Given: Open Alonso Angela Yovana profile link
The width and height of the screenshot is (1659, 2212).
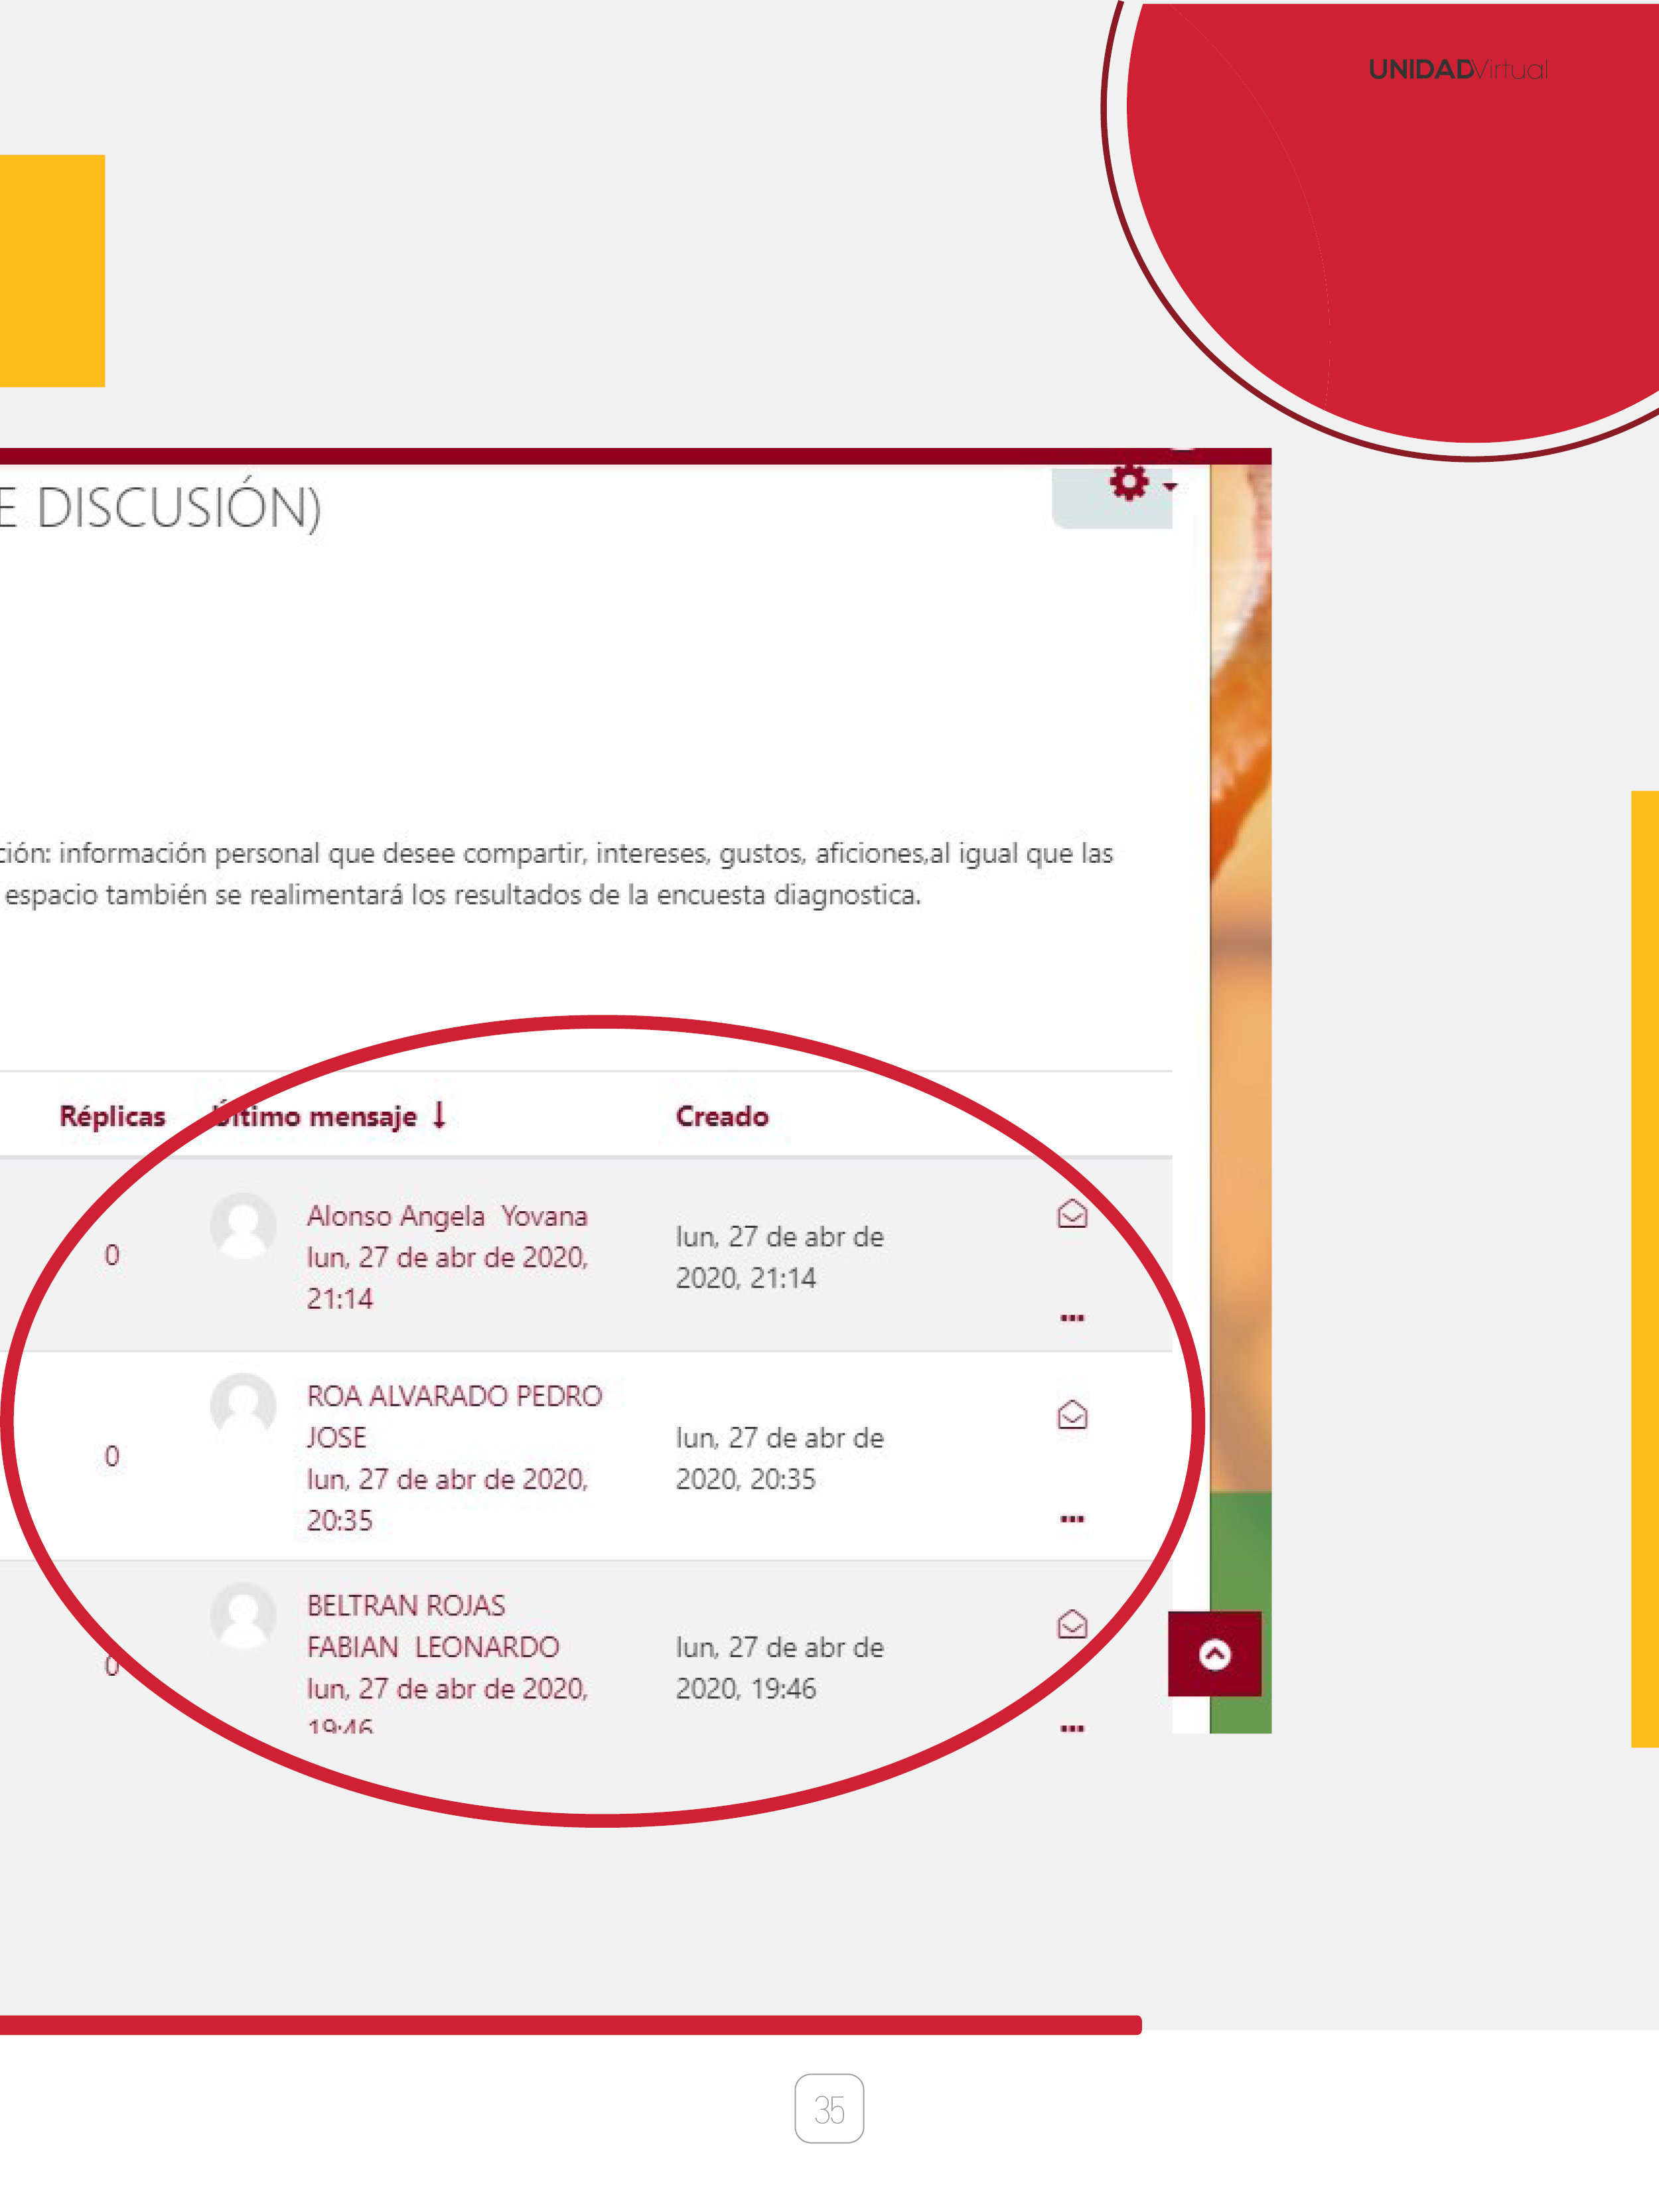Looking at the screenshot, I should click(446, 1216).
